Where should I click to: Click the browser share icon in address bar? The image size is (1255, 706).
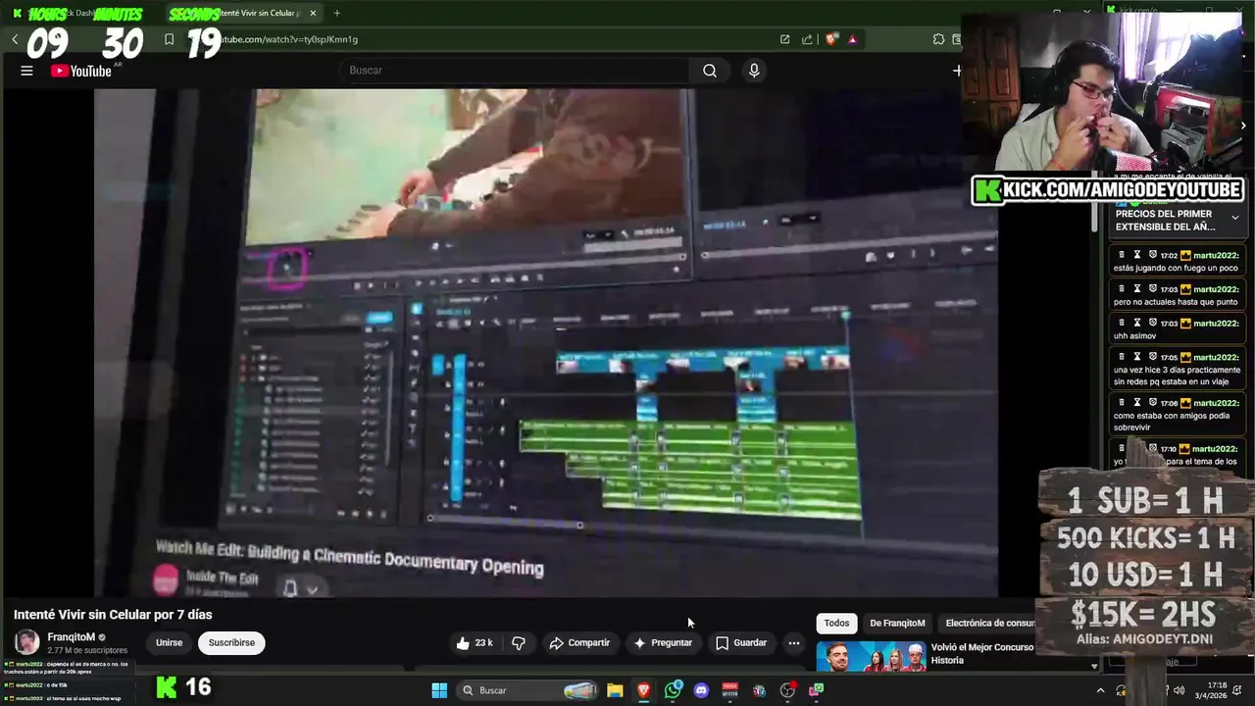click(x=807, y=39)
